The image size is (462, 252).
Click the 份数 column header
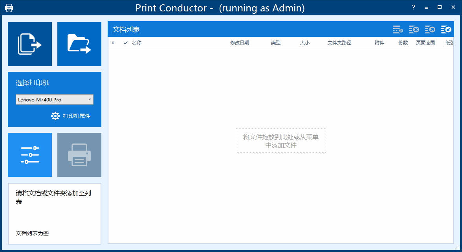pos(403,43)
